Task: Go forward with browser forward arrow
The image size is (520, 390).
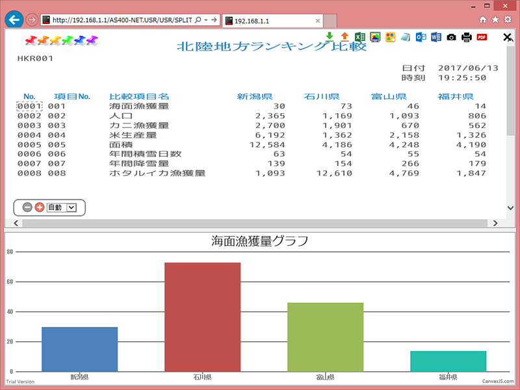Action: [31, 20]
